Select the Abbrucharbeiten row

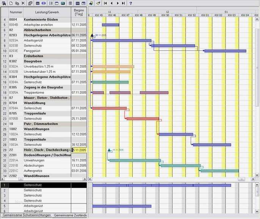(x=44, y=30)
